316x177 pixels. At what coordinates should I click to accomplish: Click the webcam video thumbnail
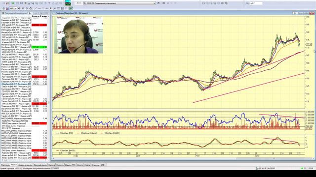click(x=79, y=35)
